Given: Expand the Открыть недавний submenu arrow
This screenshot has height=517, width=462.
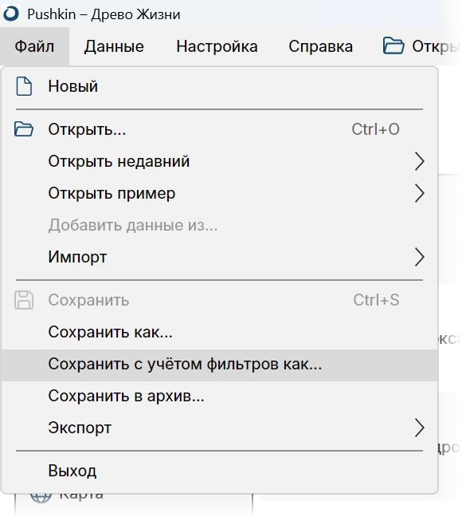Looking at the screenshot, I should pyautogui.click(x=419, y=161).
